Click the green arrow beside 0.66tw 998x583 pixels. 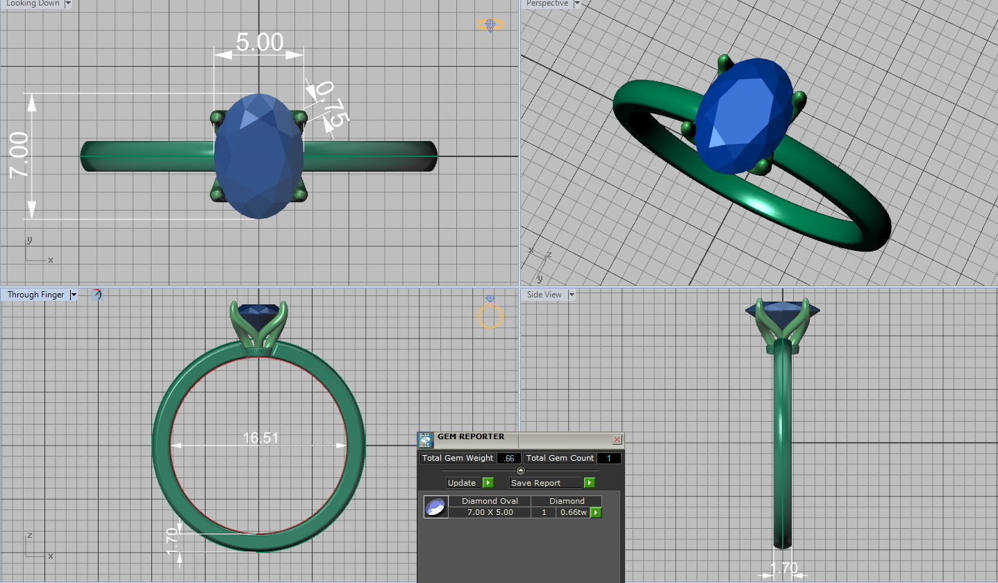(596, 513)
